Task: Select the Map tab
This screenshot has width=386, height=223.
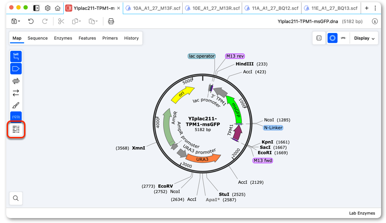Action: 17,38
